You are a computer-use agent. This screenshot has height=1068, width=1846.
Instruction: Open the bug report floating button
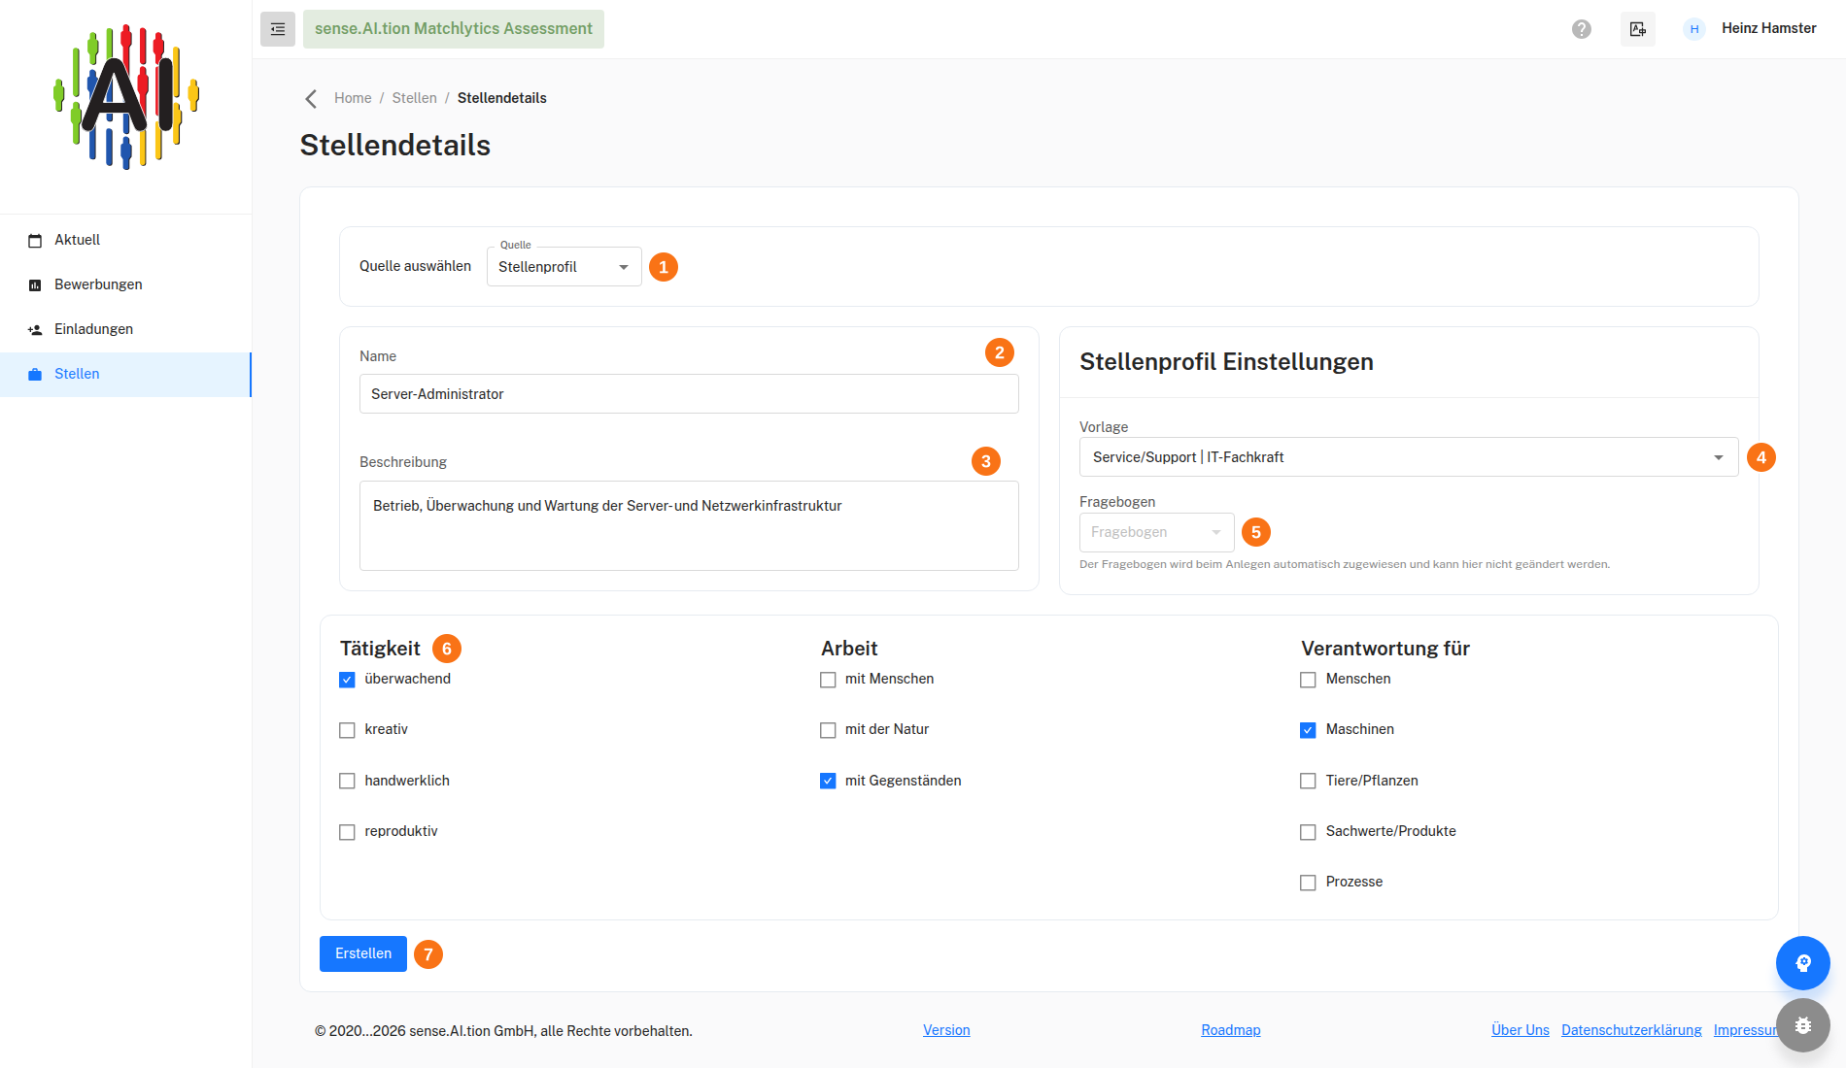tap(1803, 1025)
